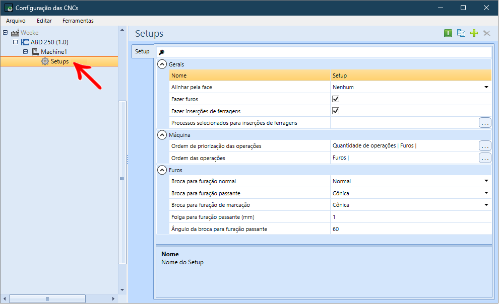Screen dimensions: 499x304
Task: Click the Weeke factory icon in the tree
Action: click(15, 33)
